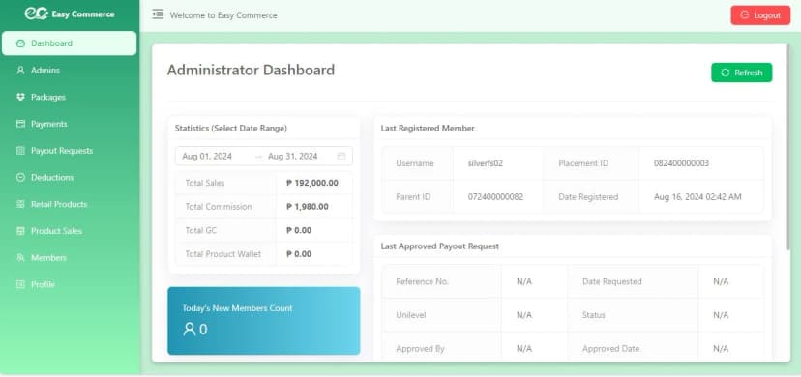Click the Unilevel label
The height and width of the screenshot is (377, 801).
click(x=411, y=315)
